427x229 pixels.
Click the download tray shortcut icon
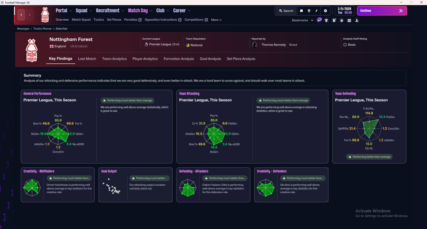(357, 20)
